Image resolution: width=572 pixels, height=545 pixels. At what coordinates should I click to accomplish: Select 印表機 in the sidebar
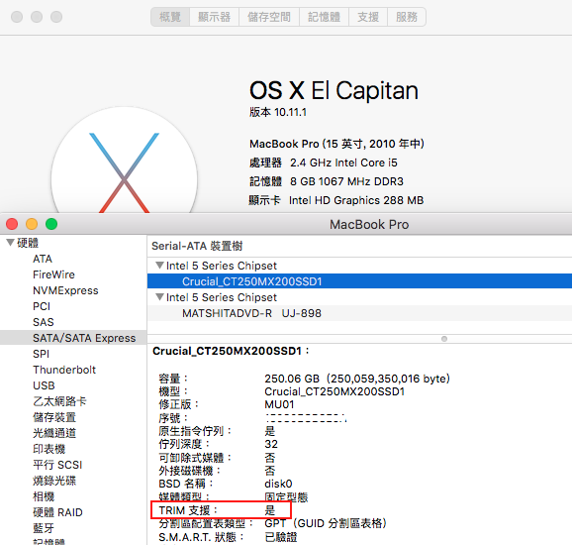48,449
